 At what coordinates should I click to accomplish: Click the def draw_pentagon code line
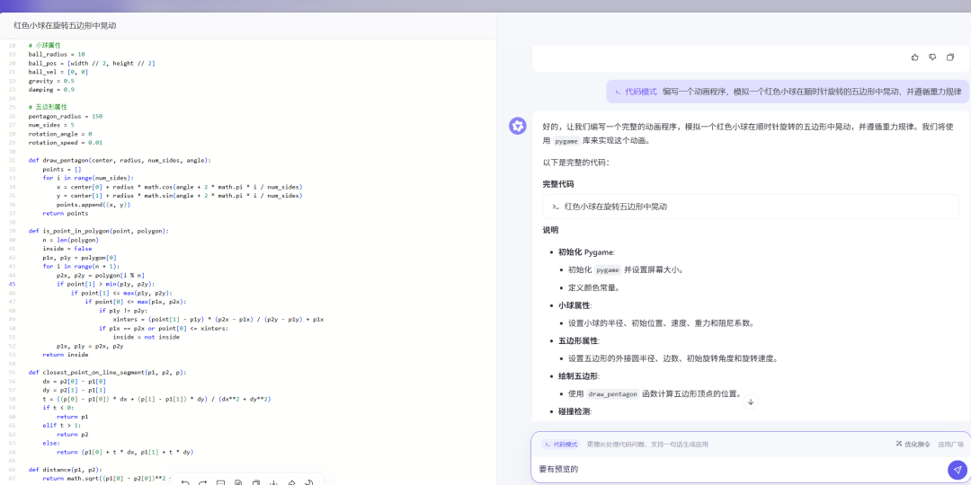click(x=120, y=160)
